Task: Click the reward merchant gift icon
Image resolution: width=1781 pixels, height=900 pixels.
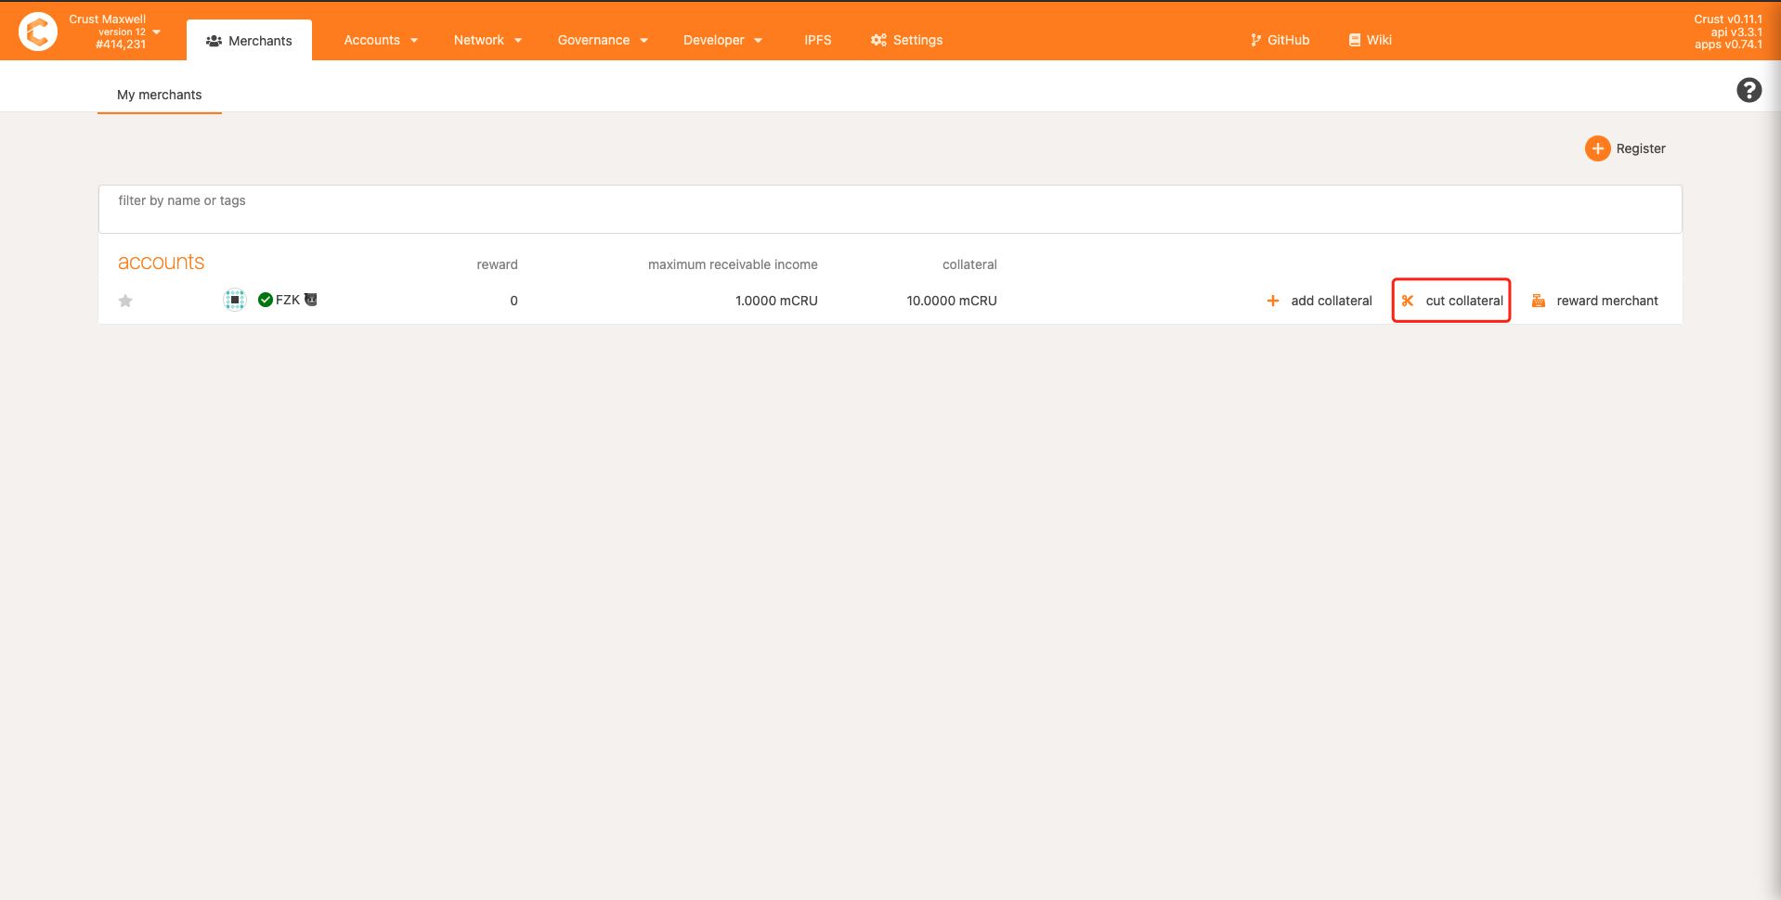Action: 1539,301
